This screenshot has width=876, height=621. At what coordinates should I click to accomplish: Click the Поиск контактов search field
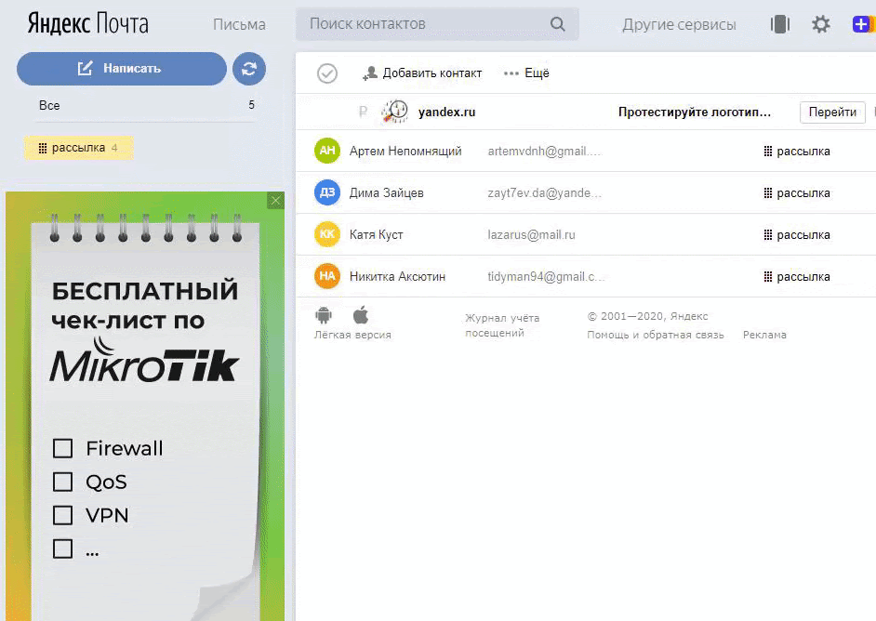tap(437, 24)
